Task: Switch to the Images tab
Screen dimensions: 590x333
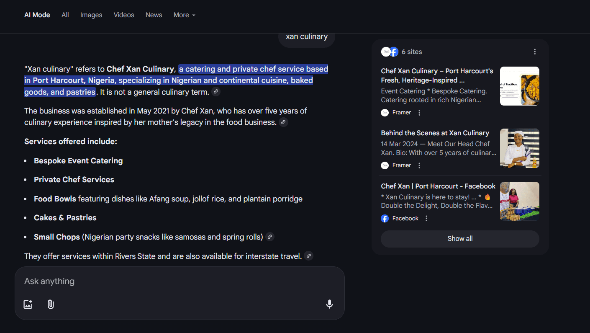Action: (91, 15)
